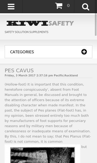Screen dimensions: 97x163
Task: Click the Safety Solution Supplements tagline
Action: pos(26,32)
